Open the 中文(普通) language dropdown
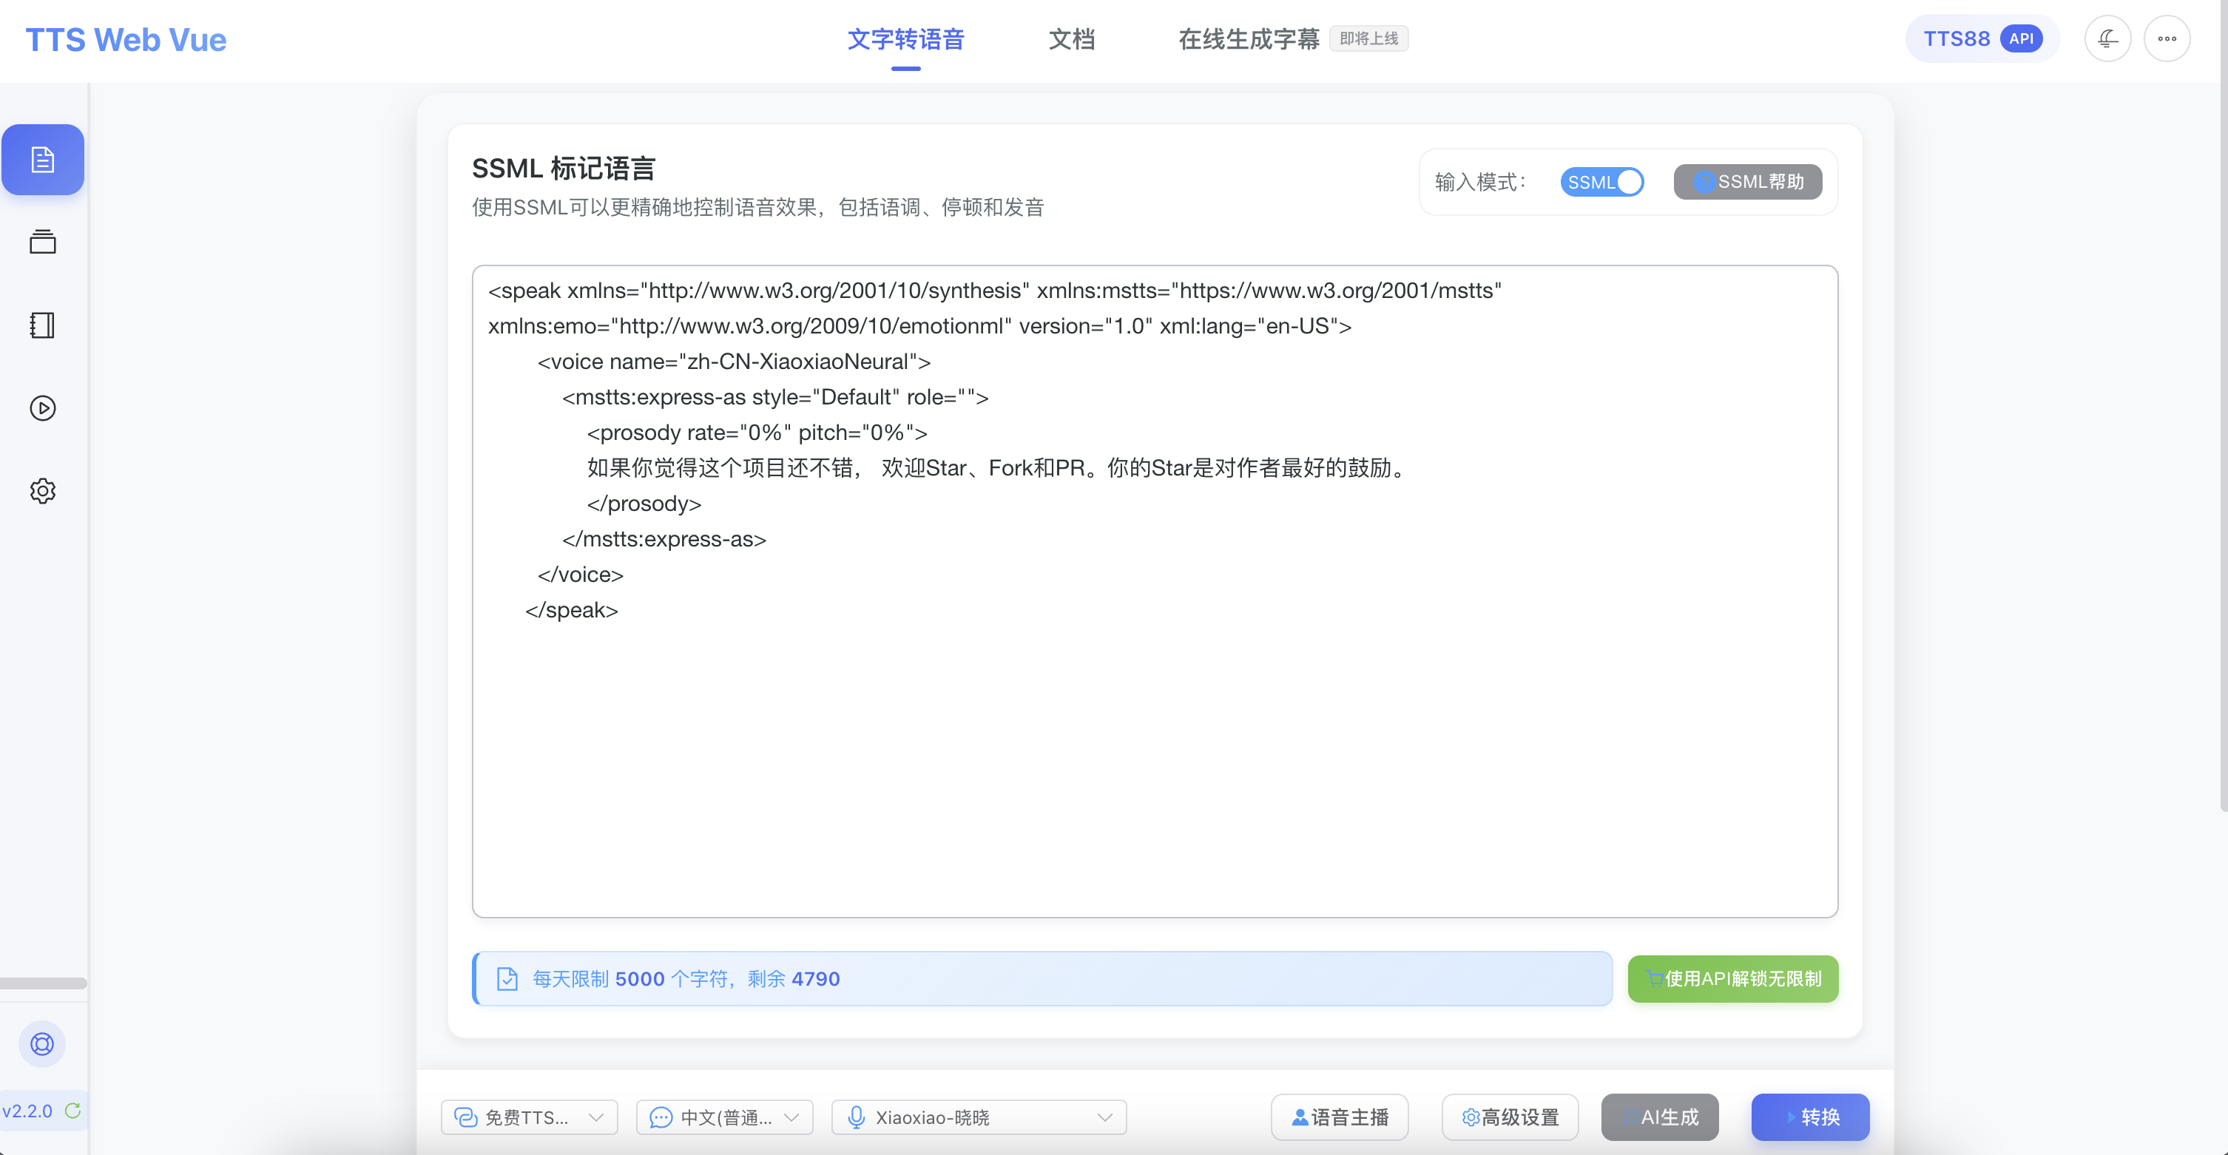Image resolution: width=2228 pixels, height=1155 pixels. pos(725,1117)
